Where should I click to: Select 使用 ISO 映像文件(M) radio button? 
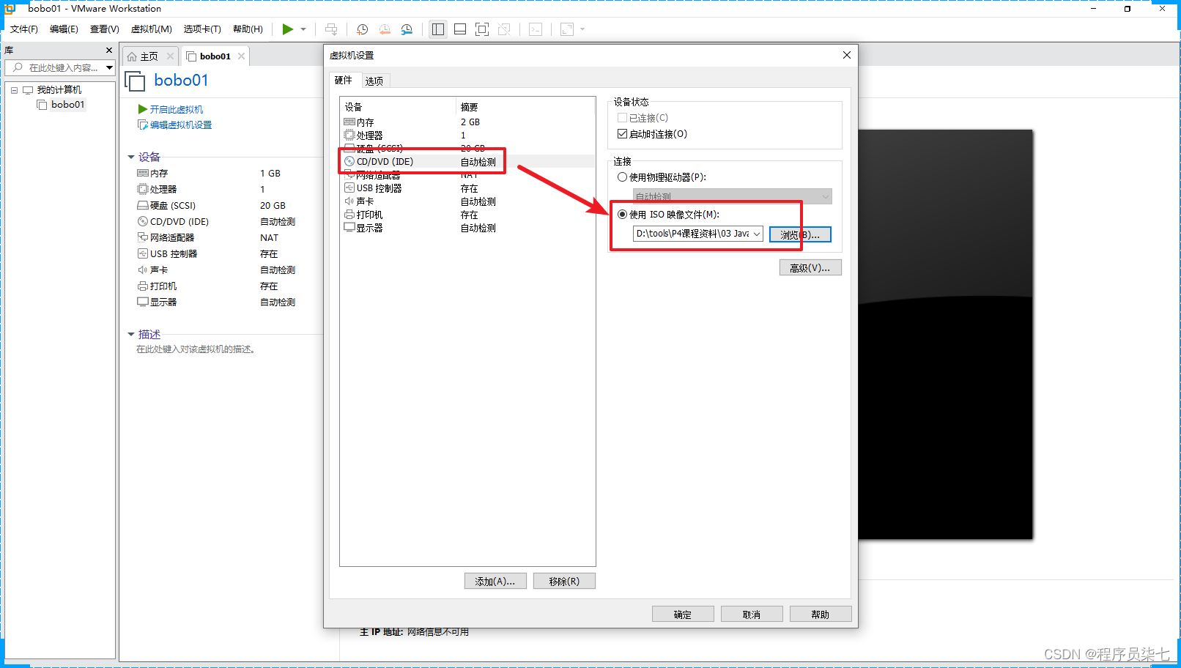622,215
